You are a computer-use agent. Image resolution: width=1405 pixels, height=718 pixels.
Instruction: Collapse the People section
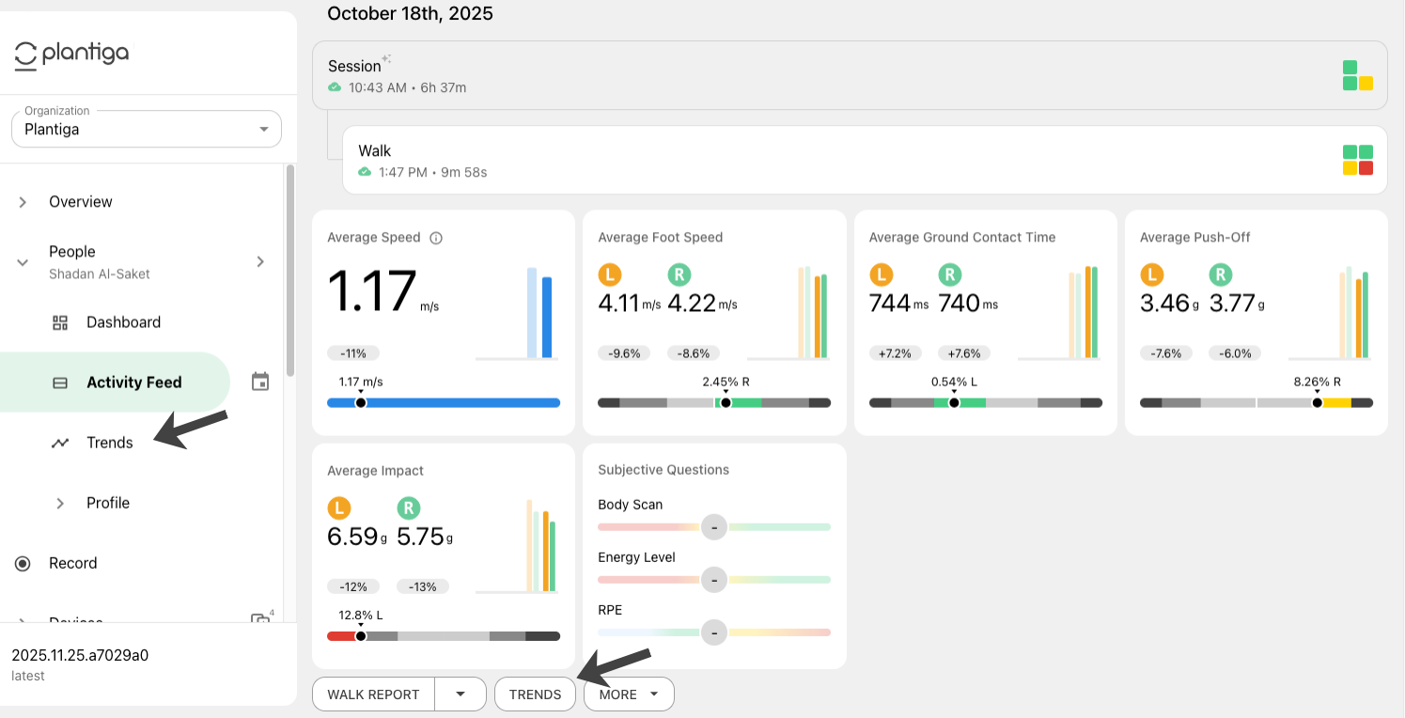click(23, 262)
